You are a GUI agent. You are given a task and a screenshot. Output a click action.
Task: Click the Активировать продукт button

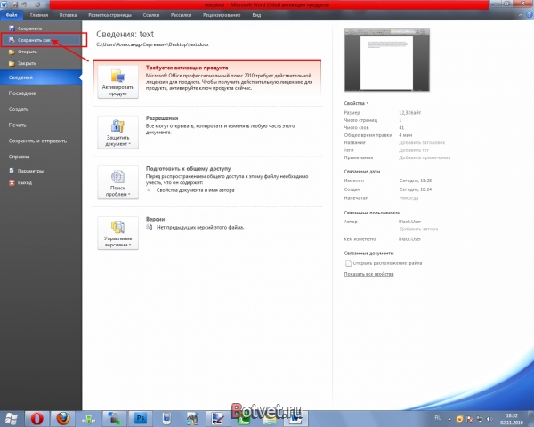point(117,82)
